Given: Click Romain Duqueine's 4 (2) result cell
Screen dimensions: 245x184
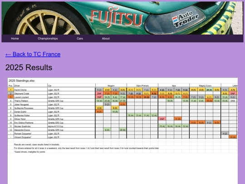Looking at the screenshot, I should point(225,134).
